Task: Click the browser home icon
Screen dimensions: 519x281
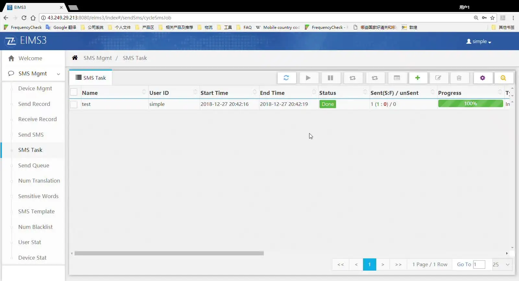Action: click(x=33, y=18)
